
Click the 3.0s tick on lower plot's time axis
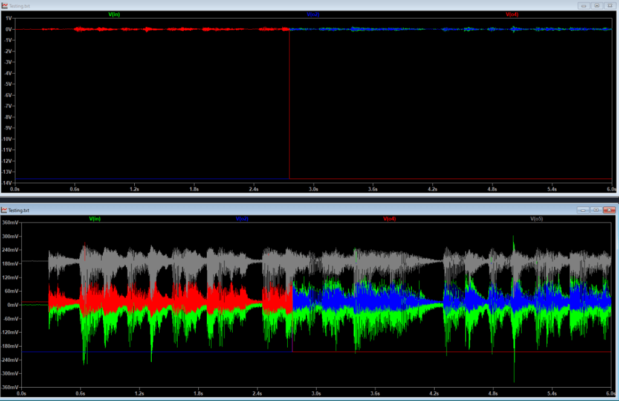coord(316,393)
